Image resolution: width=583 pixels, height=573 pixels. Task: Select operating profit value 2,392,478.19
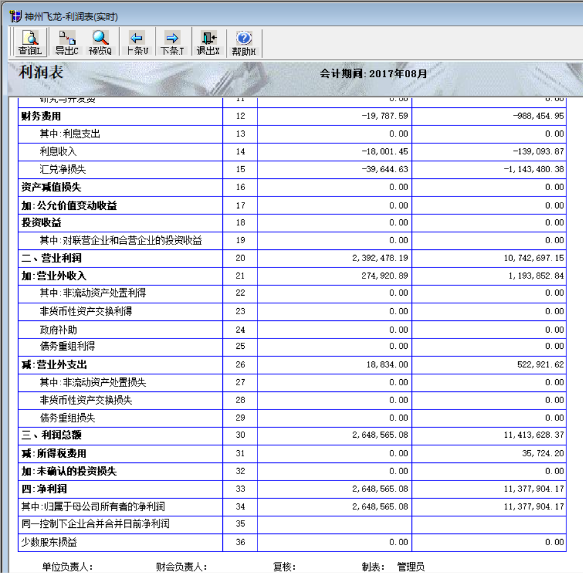[x=380, y=257]
